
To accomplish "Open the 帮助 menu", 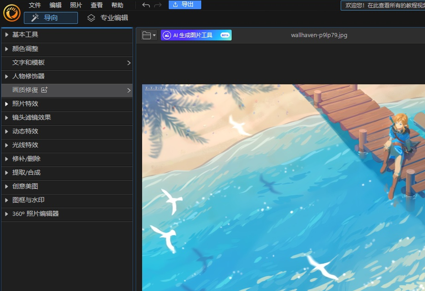I will pyautogui.click(x=117, y=5).
